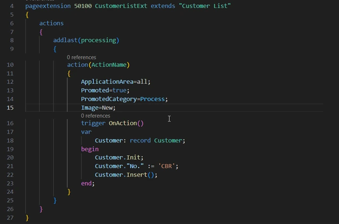This screenshot has width=339, height=224.
Task: Click the 'Promoted' property on line 13
Action: pyautogui.click(x=95, y=91)
